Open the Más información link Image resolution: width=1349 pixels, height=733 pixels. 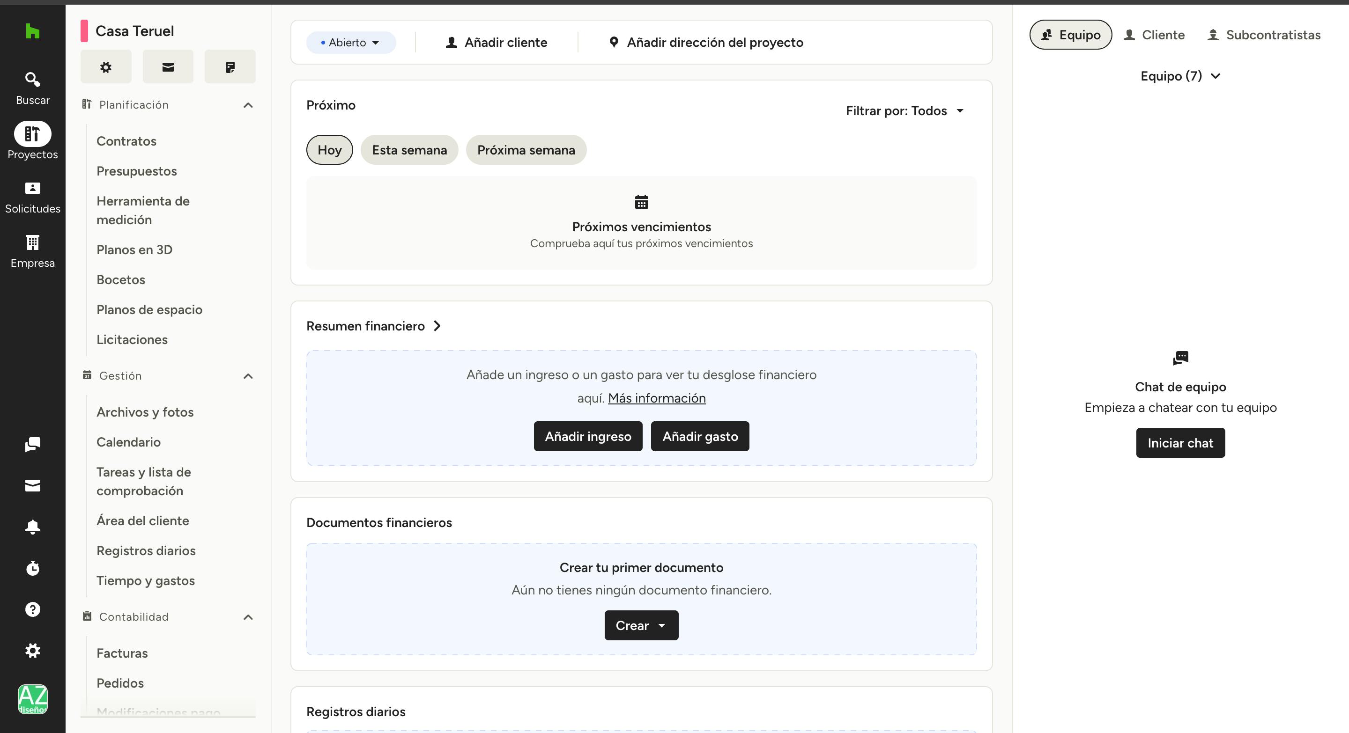coord(656,398)
